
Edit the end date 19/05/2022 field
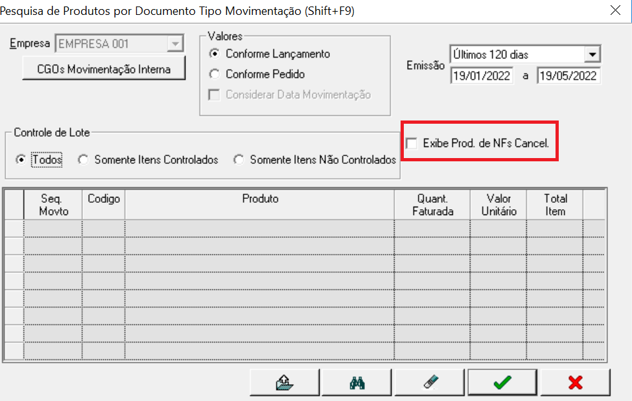pyautogui.click(x=568, y=76)
